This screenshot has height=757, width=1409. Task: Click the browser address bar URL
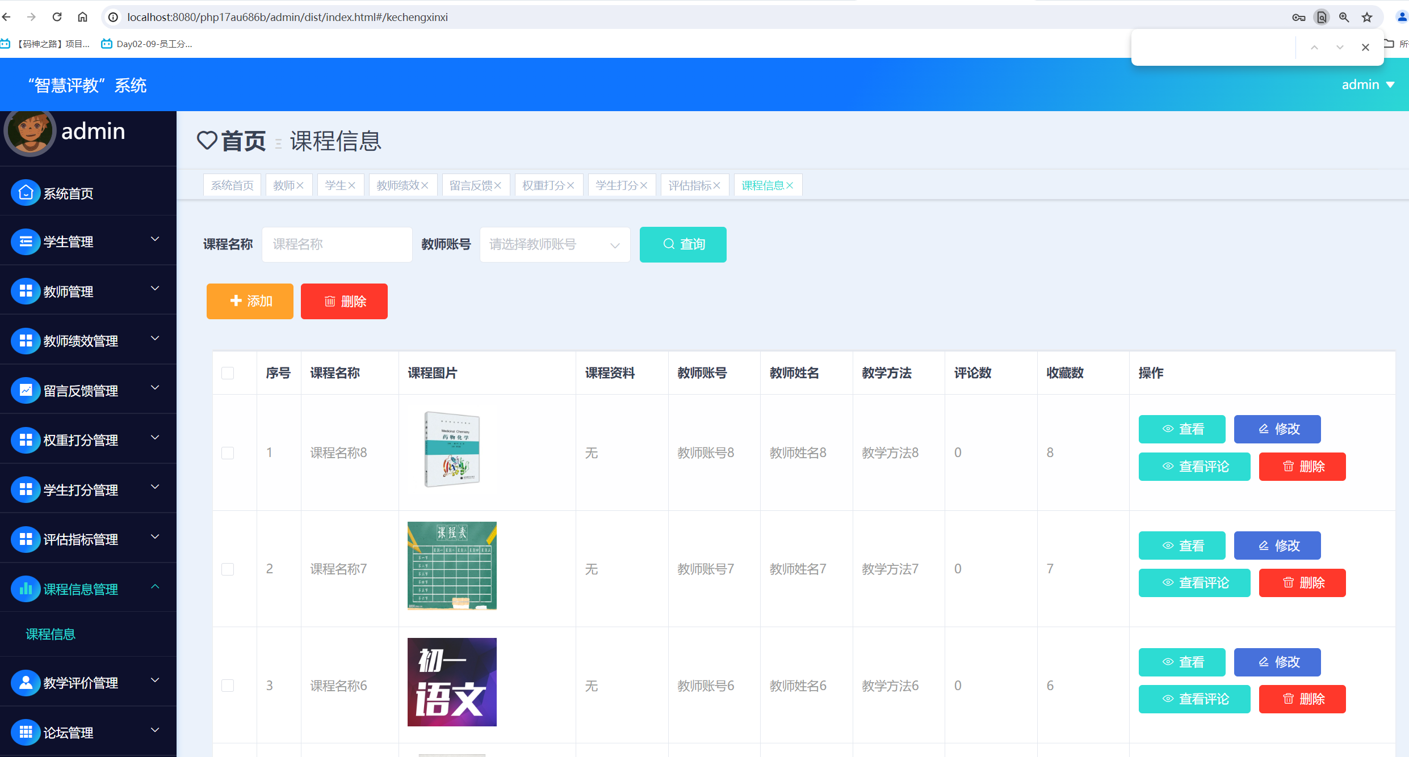pyautogui.click(x=287, y=17)
